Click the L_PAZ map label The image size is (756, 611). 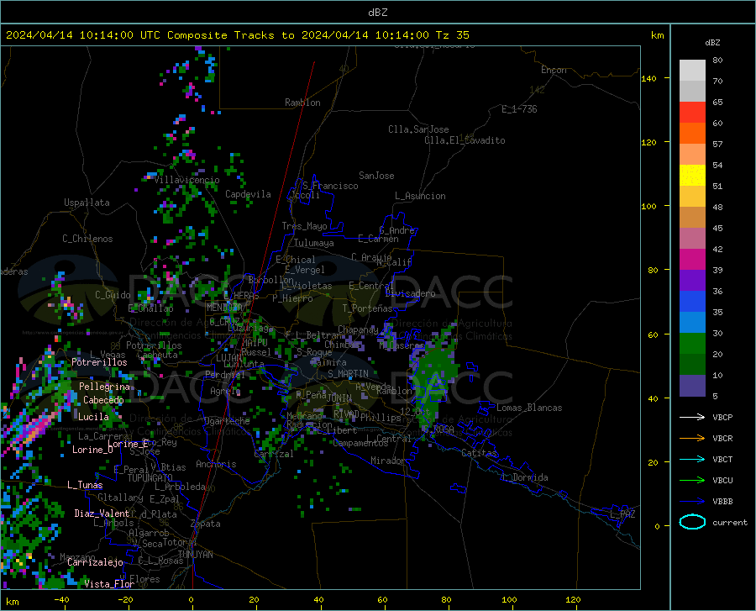point(622,514)
